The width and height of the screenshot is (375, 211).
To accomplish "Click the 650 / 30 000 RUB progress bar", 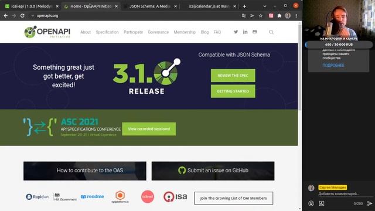I will (339, 45).
